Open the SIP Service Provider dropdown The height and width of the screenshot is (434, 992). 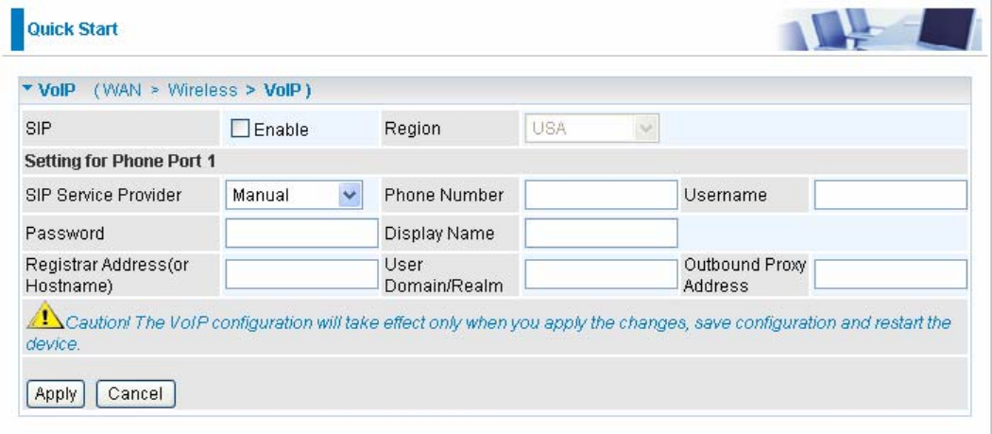click(x=294, y=195)
